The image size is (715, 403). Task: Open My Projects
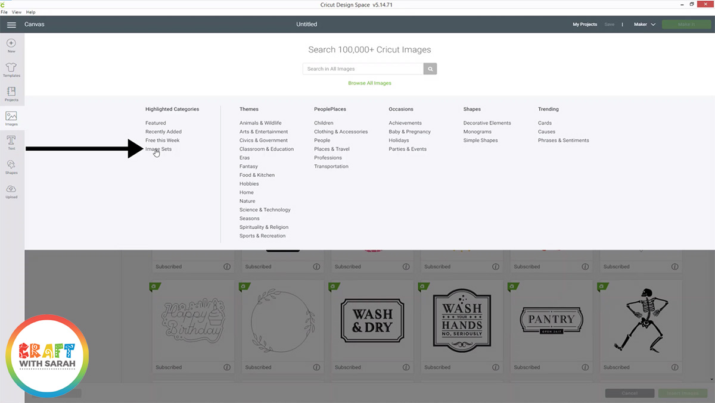pyautogui.click(x=585, y=24)
